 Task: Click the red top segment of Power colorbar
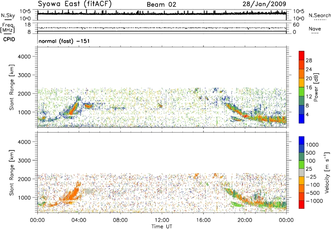coord(302,56)
